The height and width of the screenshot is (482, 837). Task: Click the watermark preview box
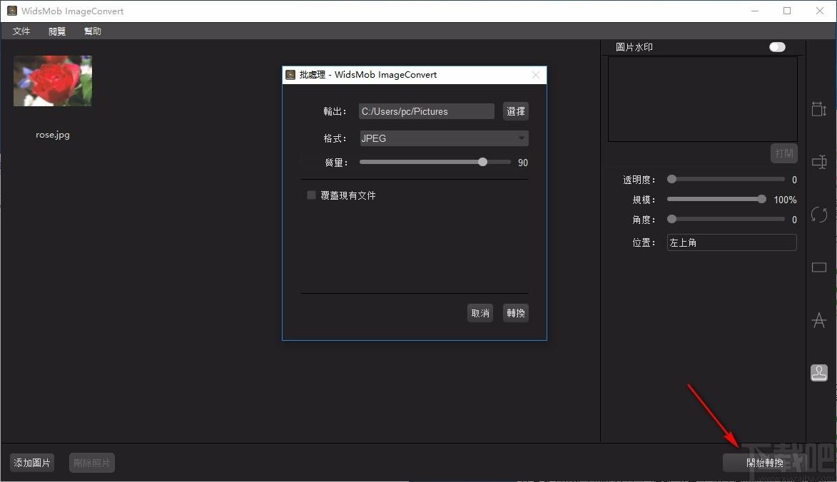tap(702, 98)
